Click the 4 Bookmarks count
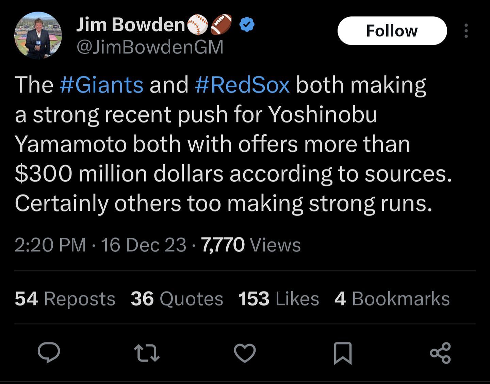 [392, 299]
